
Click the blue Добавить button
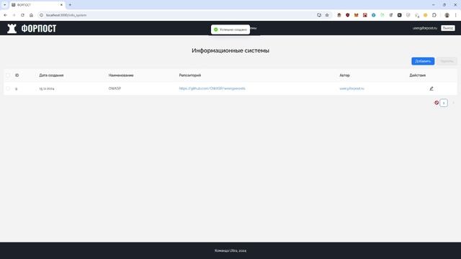click(x=423, y=61)
